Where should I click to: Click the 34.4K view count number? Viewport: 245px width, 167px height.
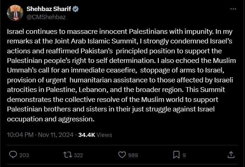click(x=87, y=135)
